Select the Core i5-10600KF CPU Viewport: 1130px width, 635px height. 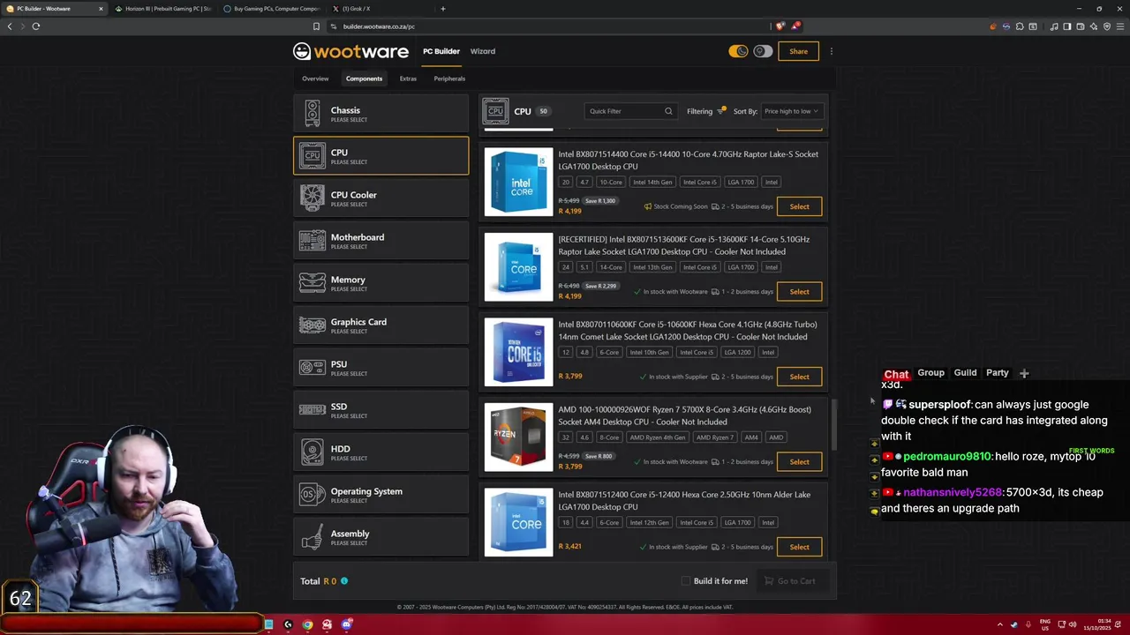coord(799,377)
